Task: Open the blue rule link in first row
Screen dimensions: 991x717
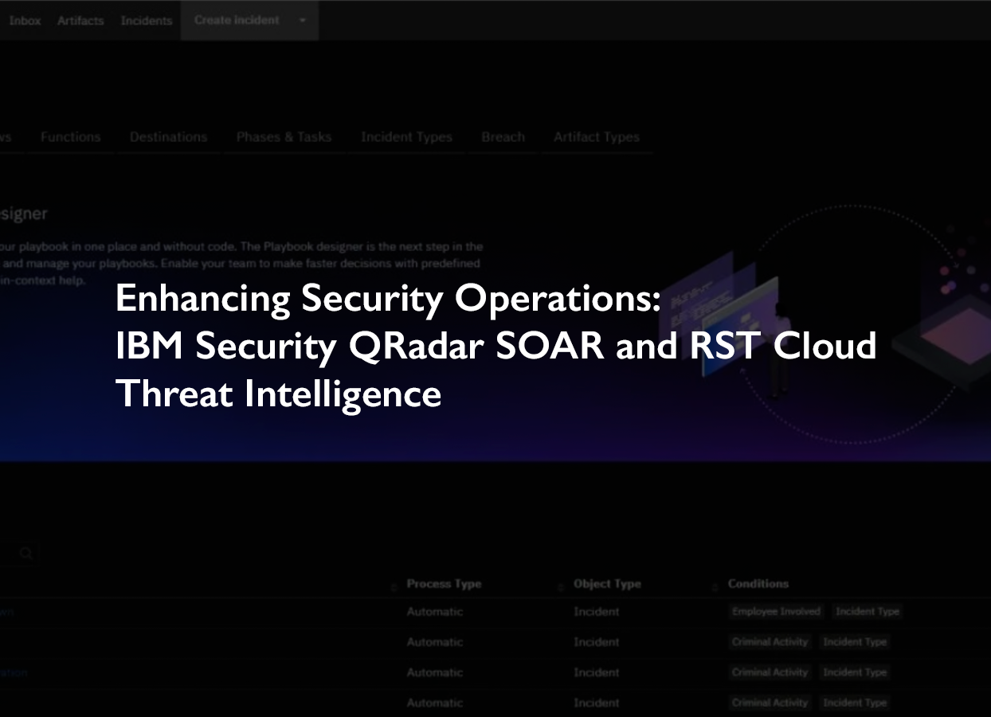Action: click(8, 611)
